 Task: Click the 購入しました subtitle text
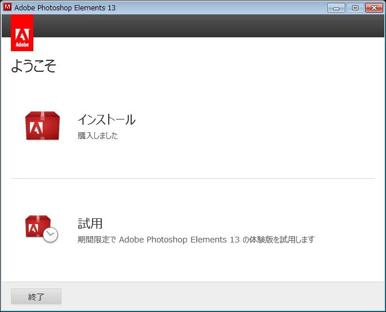point(98,136)
